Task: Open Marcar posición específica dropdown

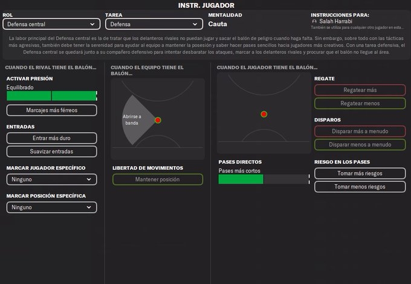Action: [x=51, y=207]
